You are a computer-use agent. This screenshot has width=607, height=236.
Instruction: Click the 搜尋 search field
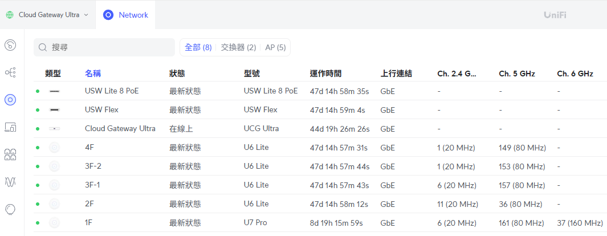(x=104, y=47)
